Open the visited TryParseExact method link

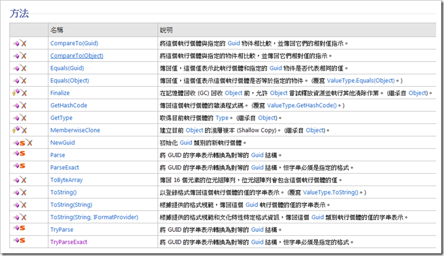[69, 242]
